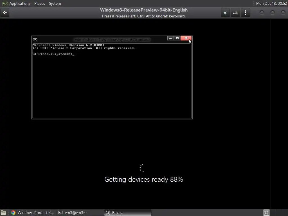The image size is (288, 216).
Task: Click 'Microsoft Windows [Version 6.2.8400]' line
Action: click(68, 45)
